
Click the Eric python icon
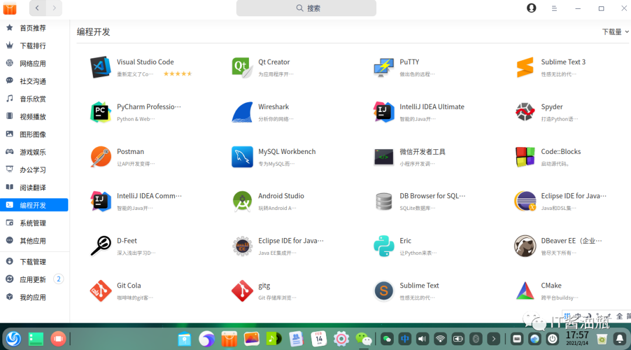tap(383, 246)
